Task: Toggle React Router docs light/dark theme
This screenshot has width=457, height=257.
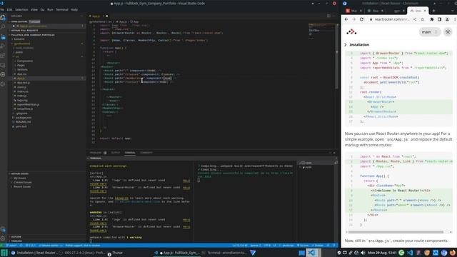Action: [x=448, y=31]
